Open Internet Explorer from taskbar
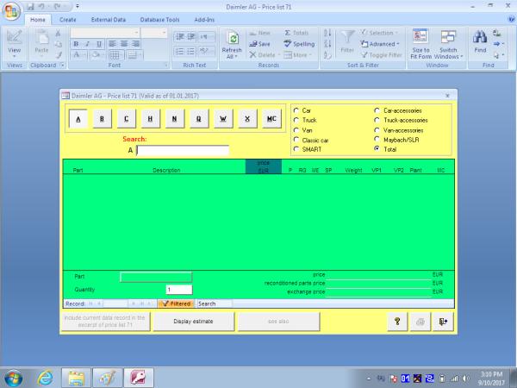517x388 pixels. [x=45, y=378]
